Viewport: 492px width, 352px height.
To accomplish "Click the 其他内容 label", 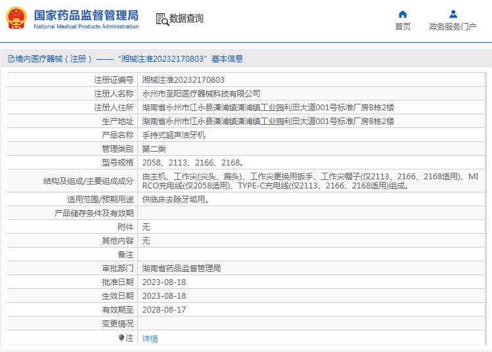I will tap(118, 241).
